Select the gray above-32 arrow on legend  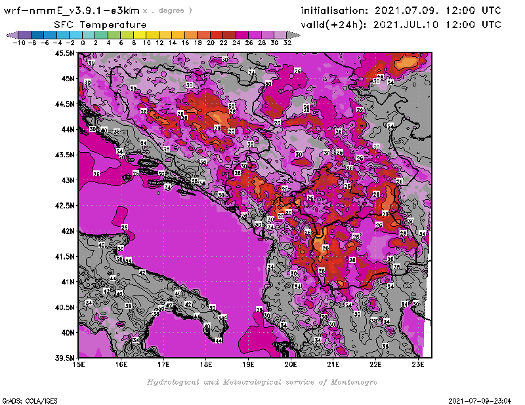tap(293, 35)
